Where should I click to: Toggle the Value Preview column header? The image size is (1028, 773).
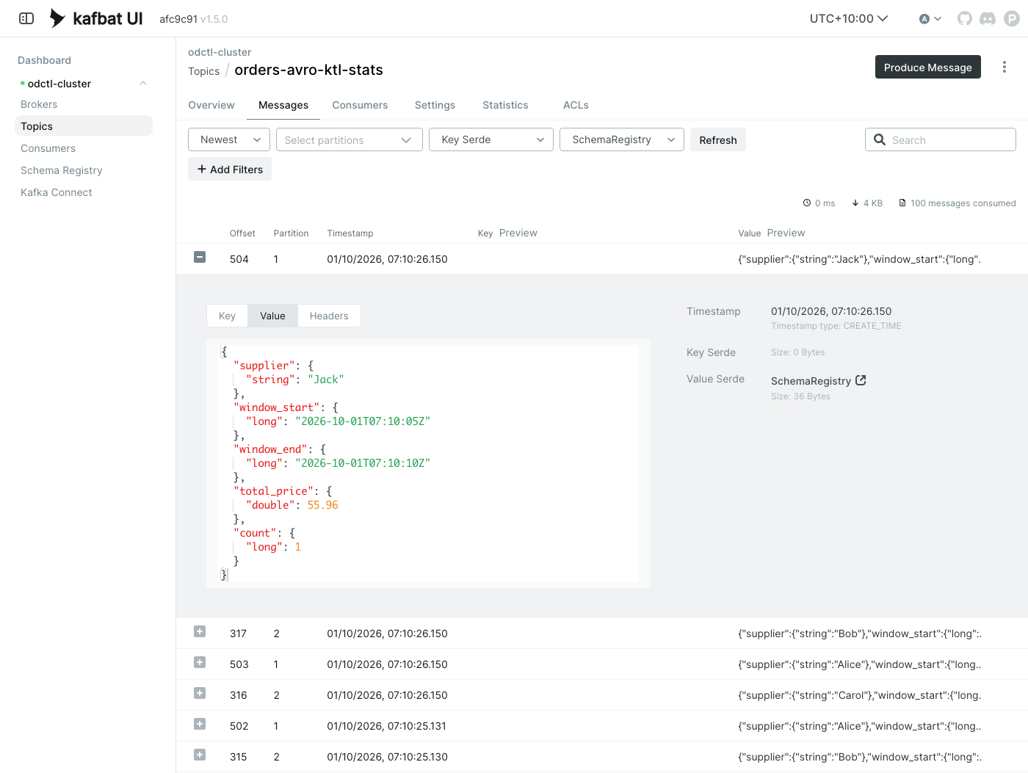pos(786,233)
